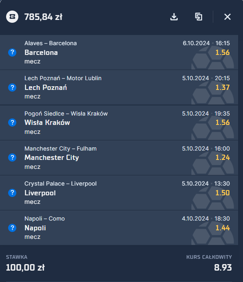
Task: Open the Crystal Palace – Liverpool match
Action: click(60, 184)
